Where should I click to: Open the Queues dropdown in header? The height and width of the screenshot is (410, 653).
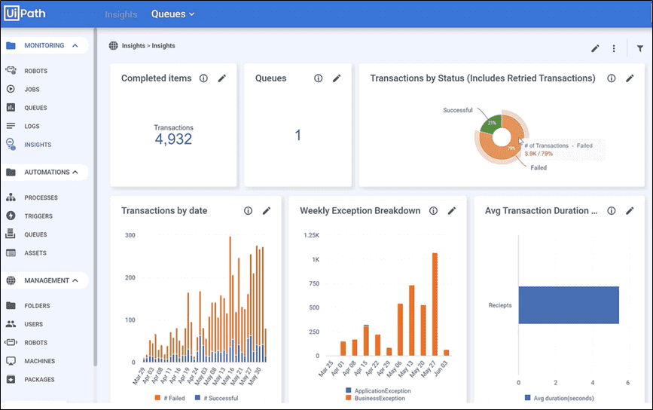pos(172,14)
